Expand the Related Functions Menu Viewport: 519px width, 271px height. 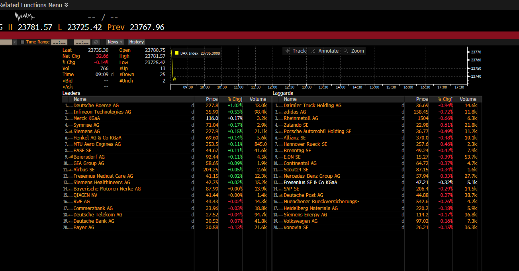pos(66,5)
